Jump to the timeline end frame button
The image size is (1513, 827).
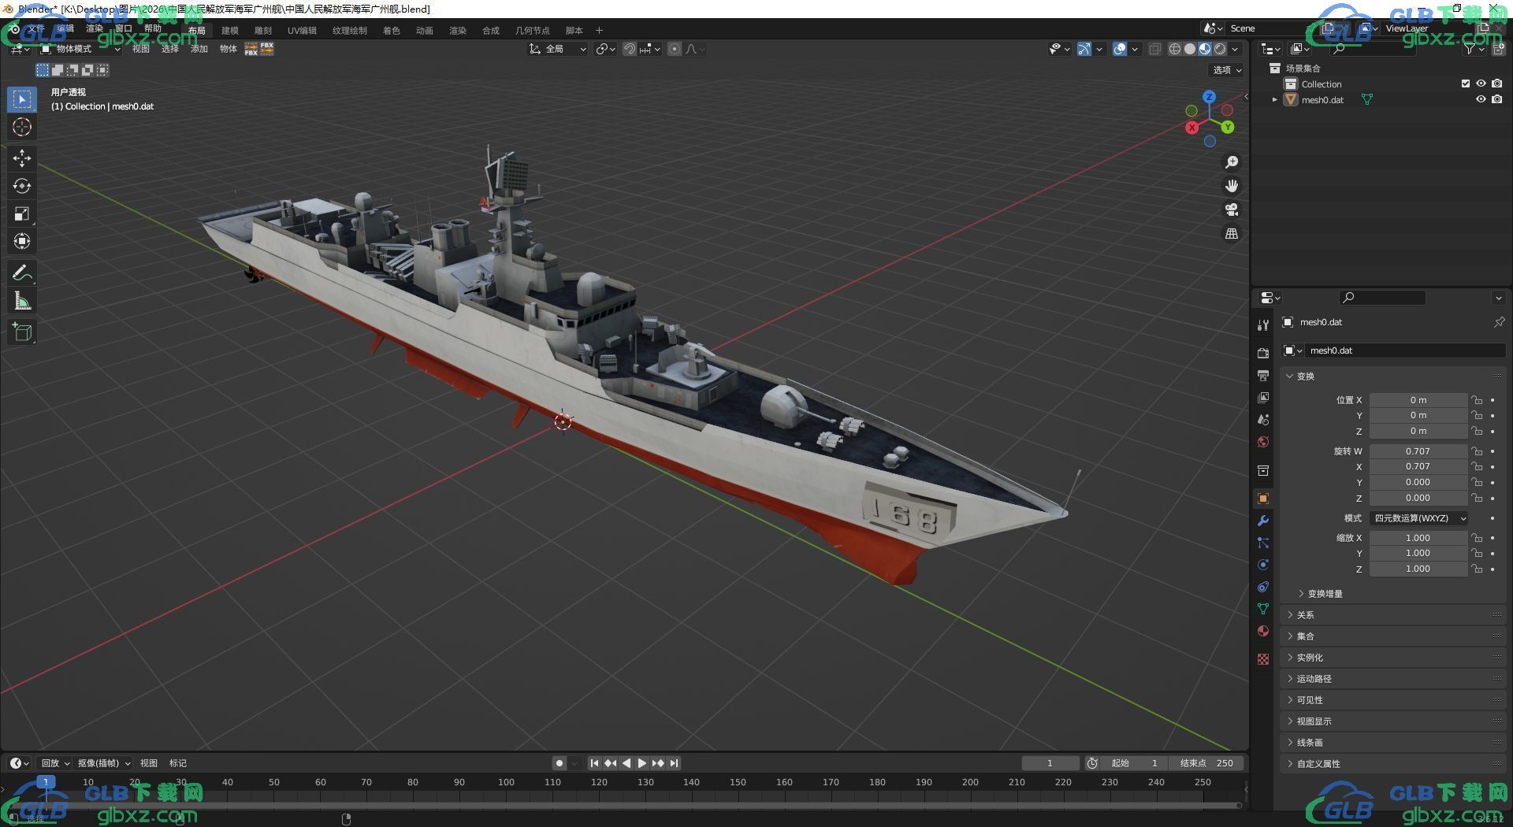[x=675, y=763]
